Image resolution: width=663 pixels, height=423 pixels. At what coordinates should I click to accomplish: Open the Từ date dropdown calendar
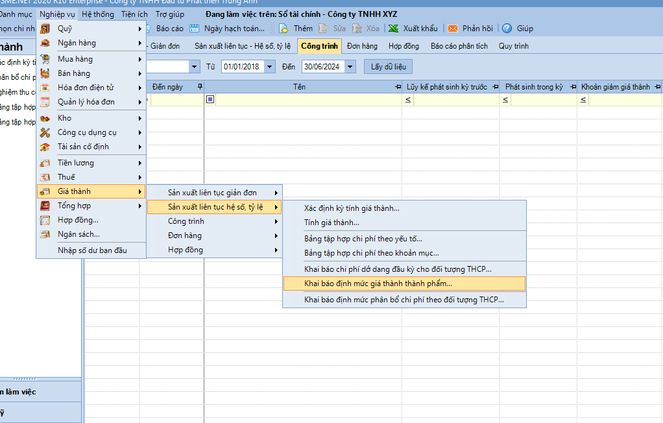point(270,67)
